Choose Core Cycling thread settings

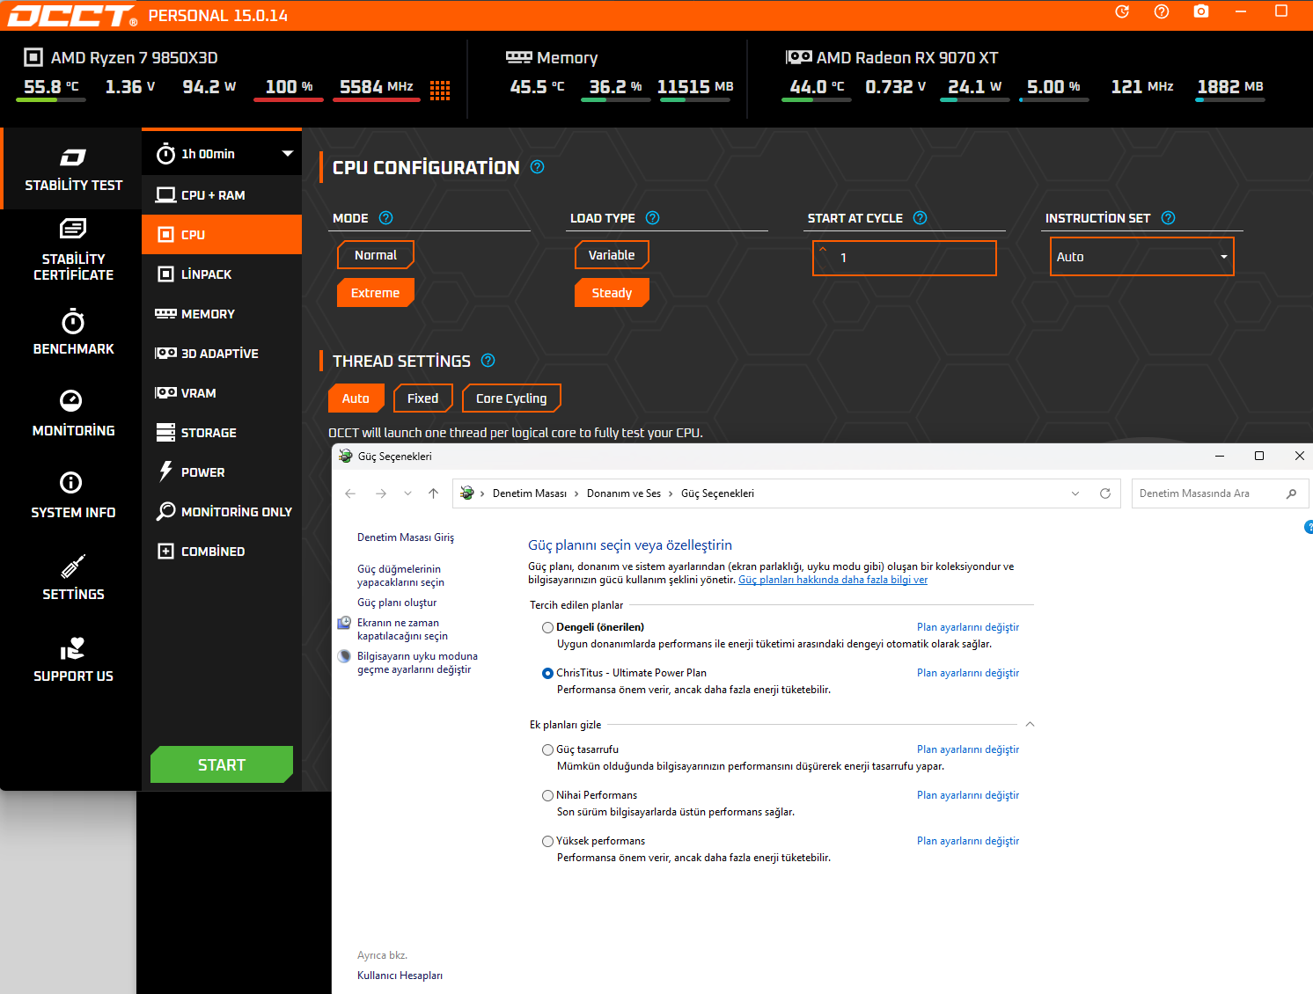[x=511, y=398]
